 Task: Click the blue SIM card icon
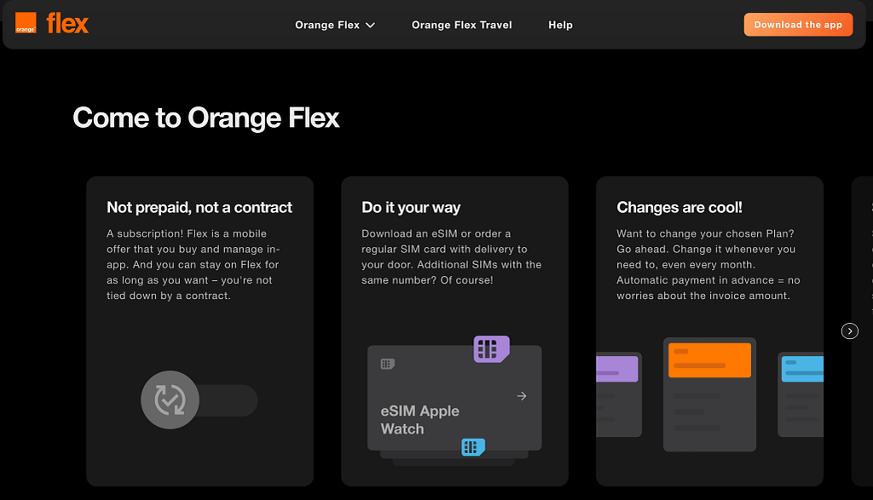click(473, 446)
